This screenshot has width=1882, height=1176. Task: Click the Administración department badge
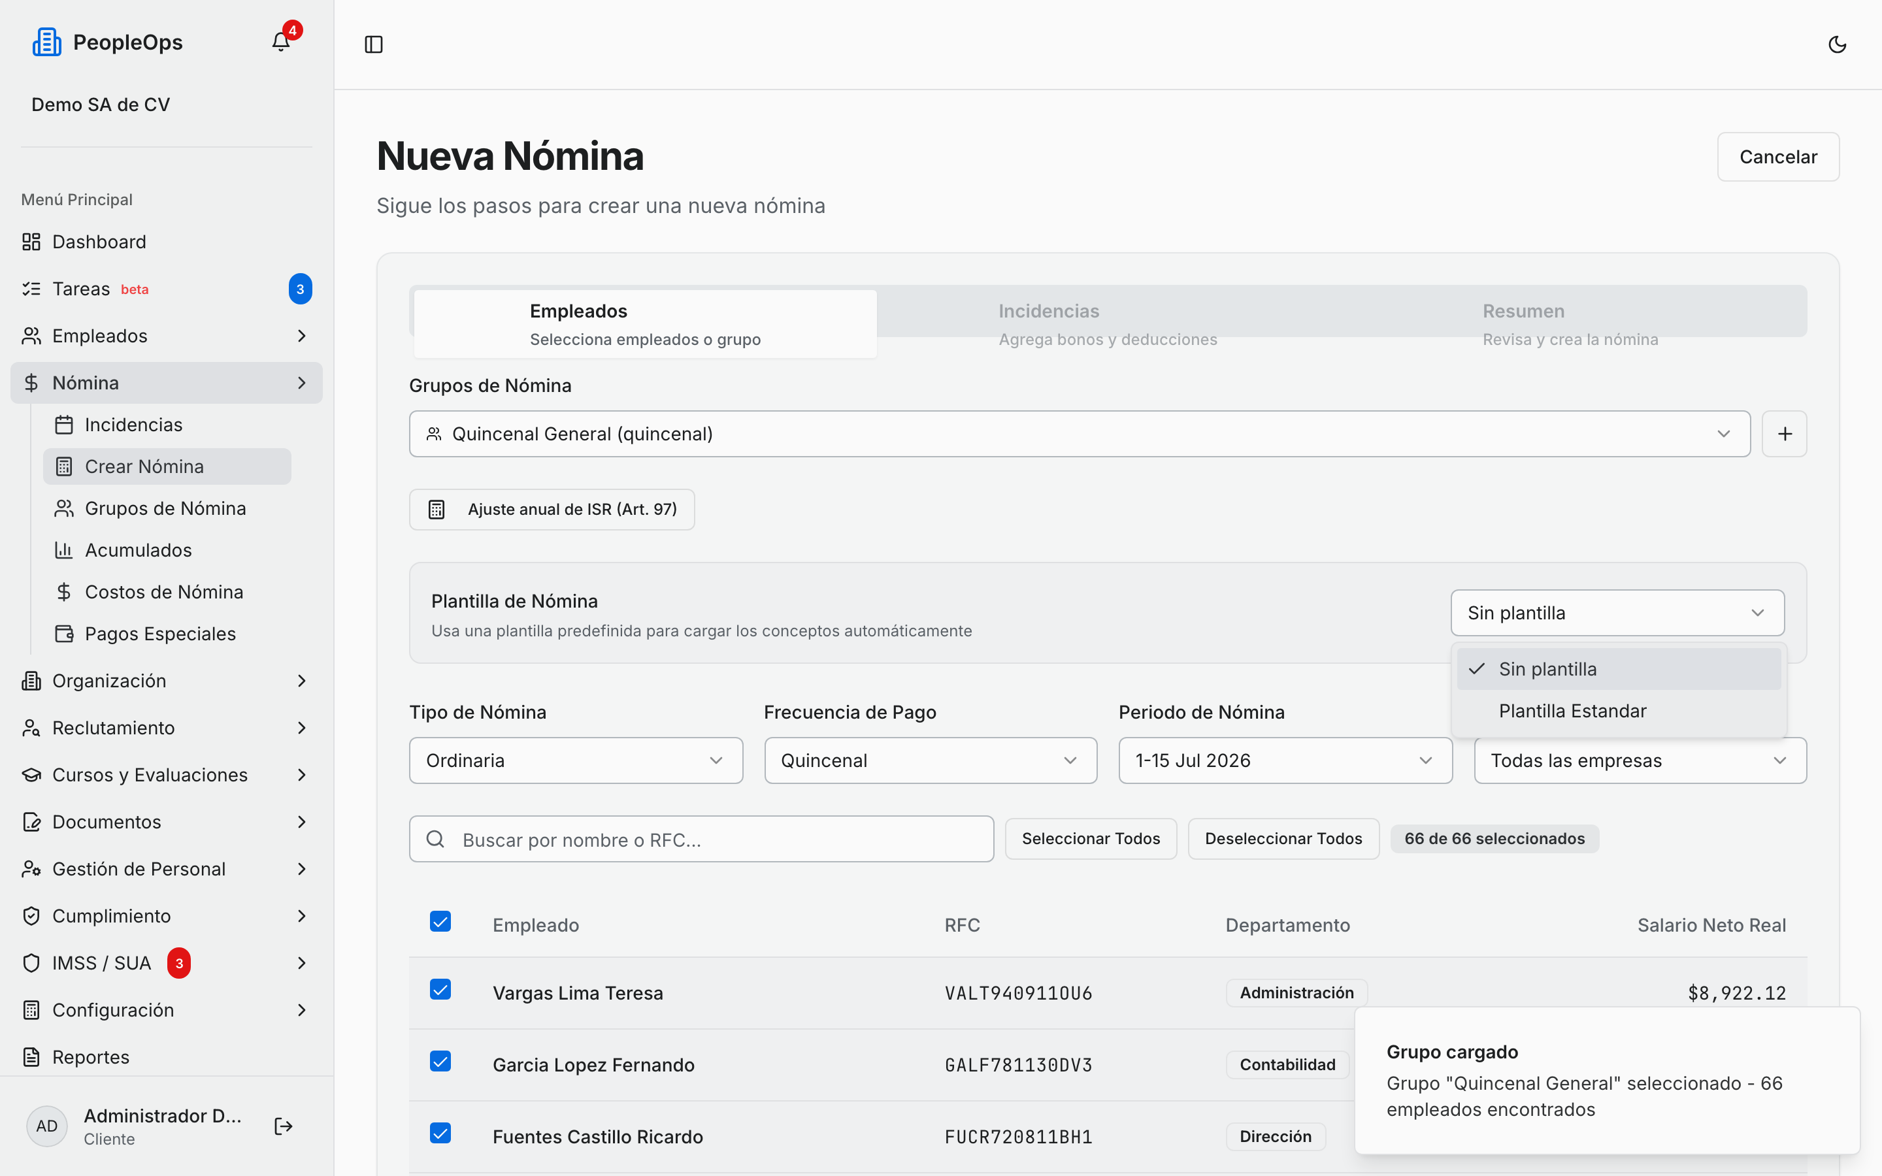(x=1296, y=993)
